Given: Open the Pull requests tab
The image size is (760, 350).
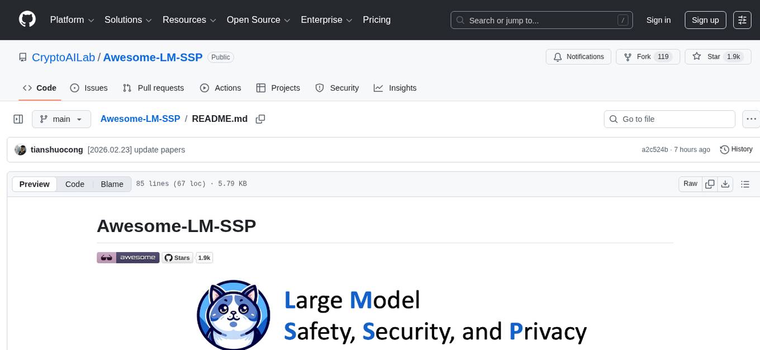Looking at the screenshot, I should pos(153,88).
